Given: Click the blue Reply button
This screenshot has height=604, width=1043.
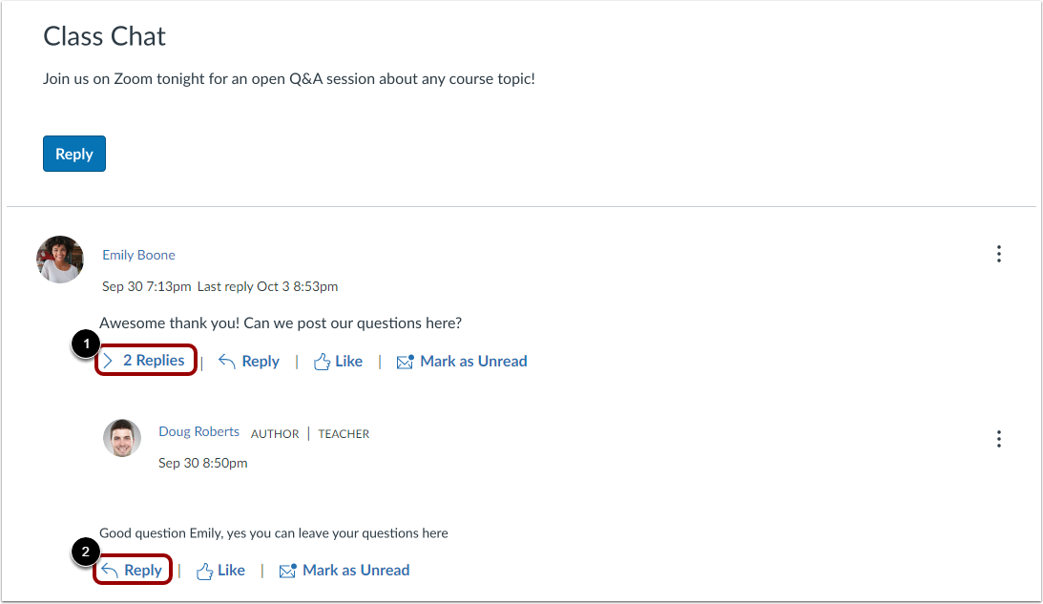Looking at the screenshot, I should [73, 153].
